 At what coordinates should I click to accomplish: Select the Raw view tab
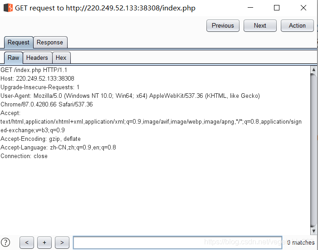[x=14, y=58]
